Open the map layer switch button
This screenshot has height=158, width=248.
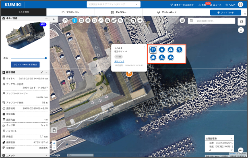pos(242,22)
